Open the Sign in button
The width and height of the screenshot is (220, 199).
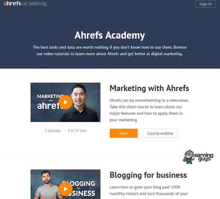(205, 4)
